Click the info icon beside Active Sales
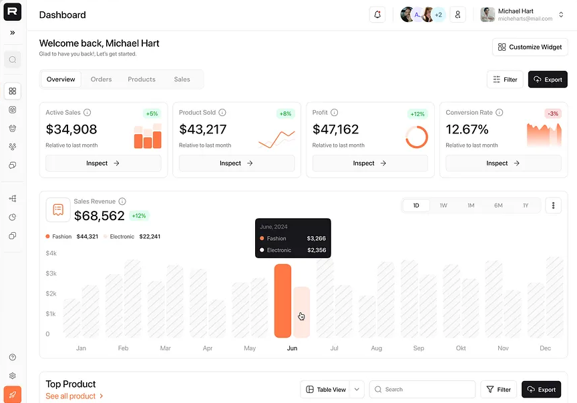 pos(87,113)
